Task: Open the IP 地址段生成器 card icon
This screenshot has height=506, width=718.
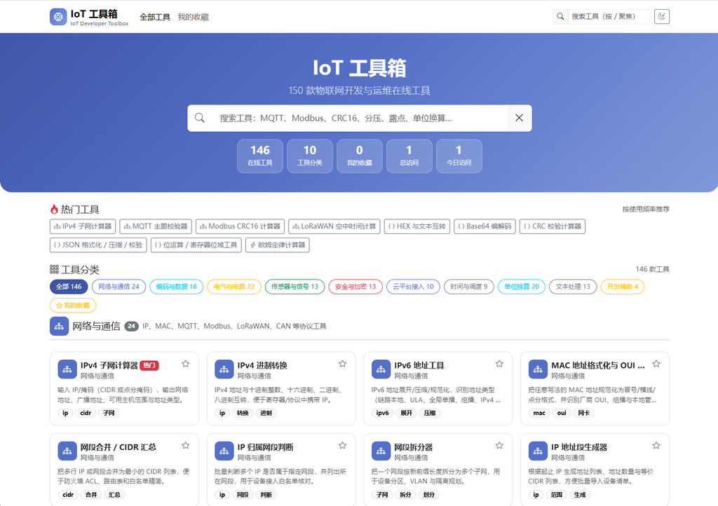Action: pos(538,451)
